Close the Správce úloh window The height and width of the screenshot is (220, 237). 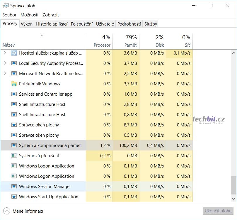[228, 6]
